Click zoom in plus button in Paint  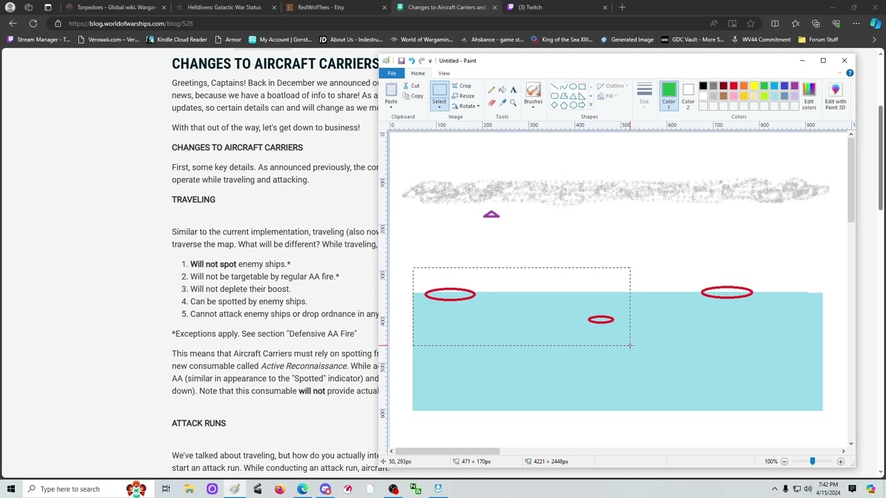point(841,461)
